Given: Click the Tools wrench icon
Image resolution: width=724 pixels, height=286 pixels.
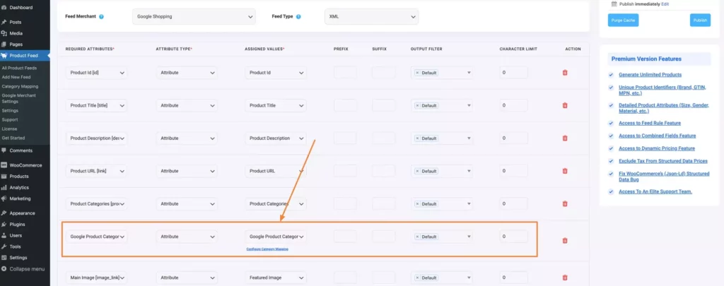Looking at the screenshot, I should pos(4,246).
